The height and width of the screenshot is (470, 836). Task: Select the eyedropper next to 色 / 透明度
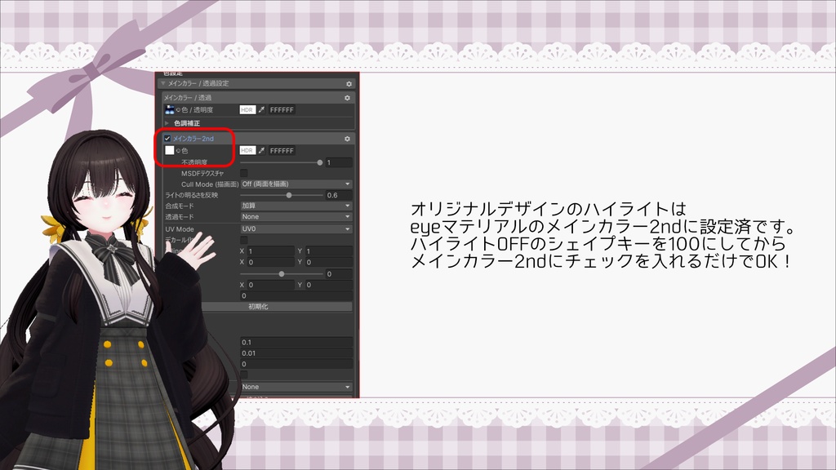pyautogui.click(x=261, y=109)
